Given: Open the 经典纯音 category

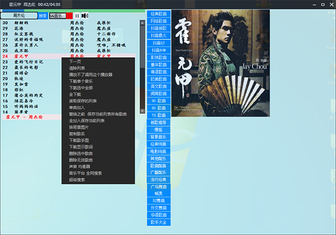Looking at the screenshot, I should click(158, 144).
